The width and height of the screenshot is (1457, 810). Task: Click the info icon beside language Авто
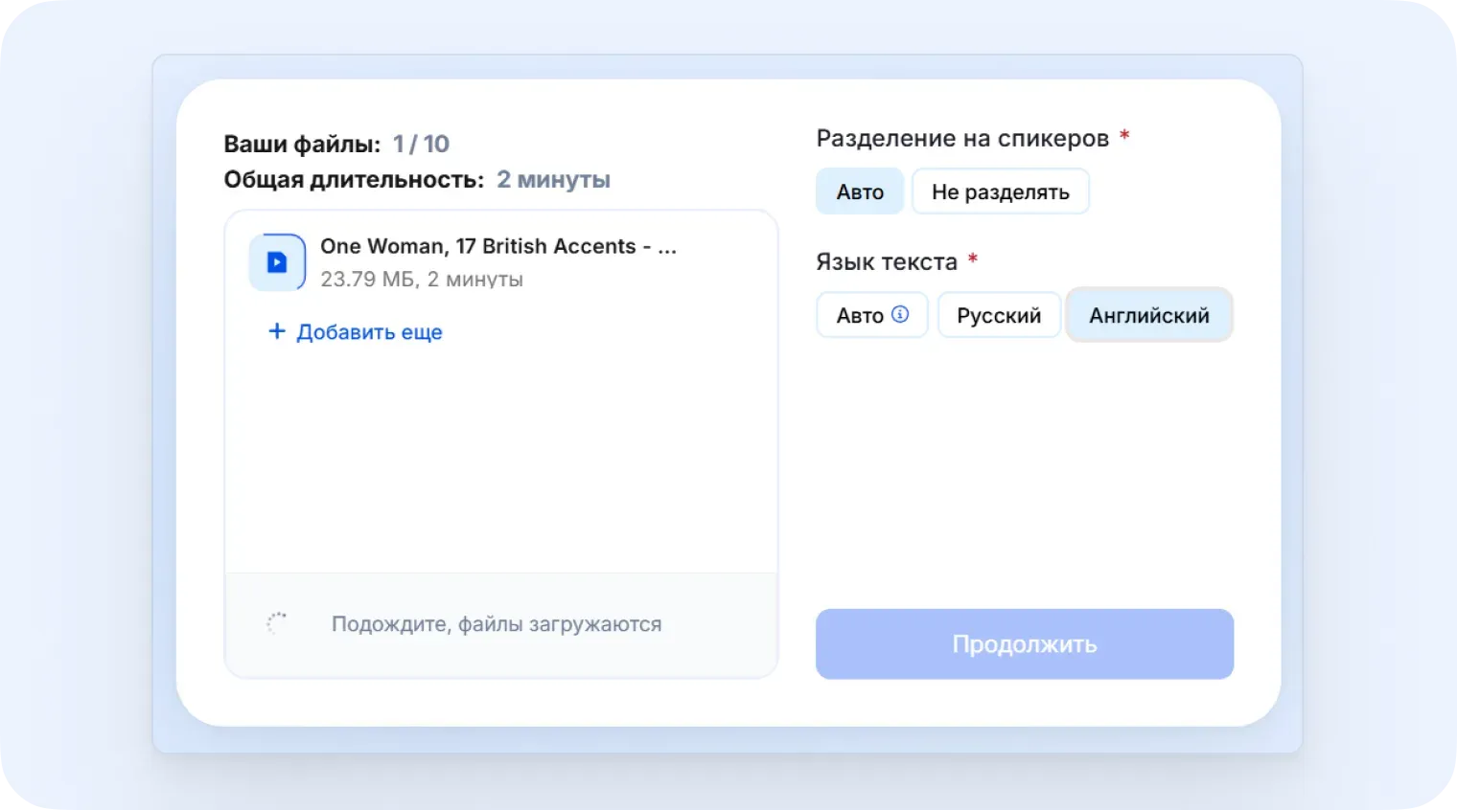(900, 314)
